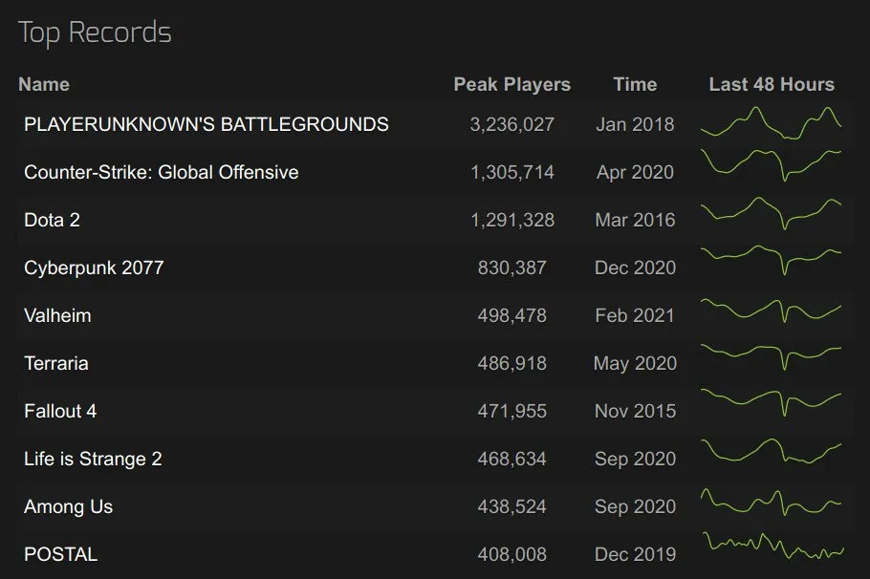Image resolution: width=870 pixels, height=579 pixels.
Task: Click the Dota 2 game name
Action: (x=52, y=220)
